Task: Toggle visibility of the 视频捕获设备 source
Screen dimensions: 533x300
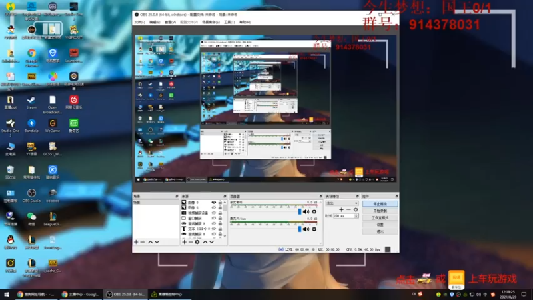Action: (x=213, y=213)
